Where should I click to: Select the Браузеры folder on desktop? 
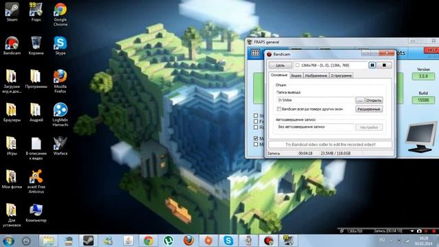tap(12, 113)
